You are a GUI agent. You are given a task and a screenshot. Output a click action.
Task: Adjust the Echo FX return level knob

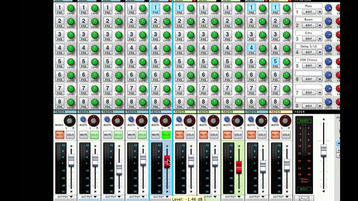pos(328,35)
